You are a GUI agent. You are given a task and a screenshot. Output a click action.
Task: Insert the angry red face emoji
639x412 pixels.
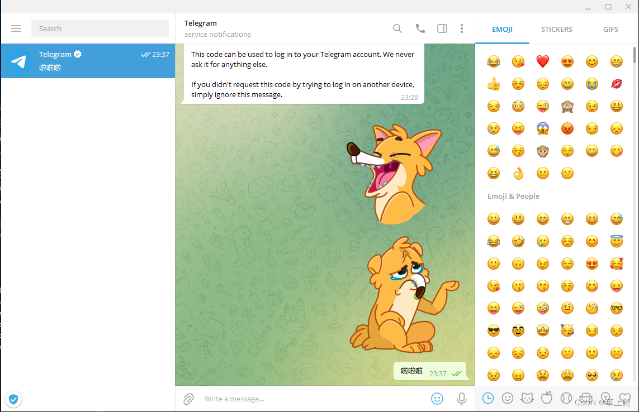pyautogui.click(x=567, y=128)
